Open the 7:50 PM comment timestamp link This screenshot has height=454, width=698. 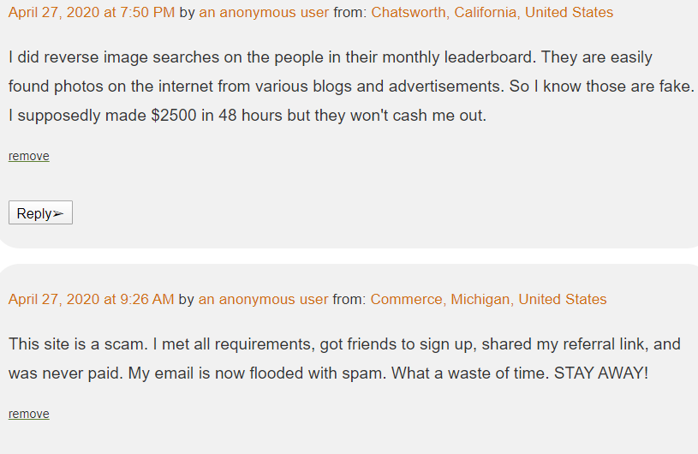[92, 13]
